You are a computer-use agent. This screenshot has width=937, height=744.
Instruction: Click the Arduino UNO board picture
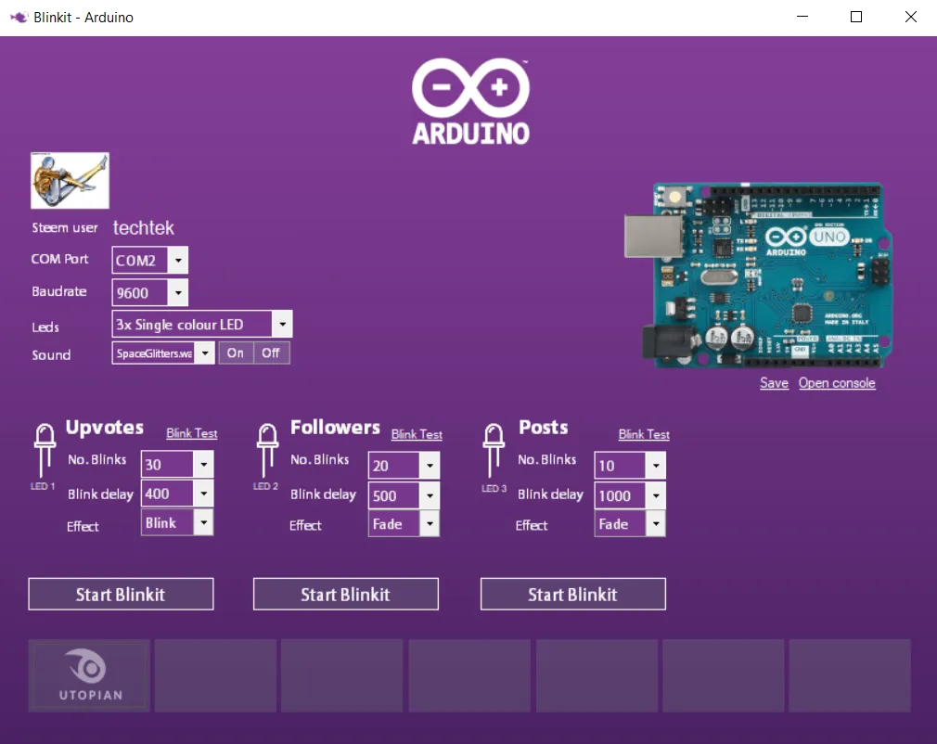pyautogui.click(x=758, y=275)
